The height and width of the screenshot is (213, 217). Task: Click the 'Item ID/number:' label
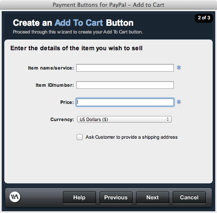[55, 85]
